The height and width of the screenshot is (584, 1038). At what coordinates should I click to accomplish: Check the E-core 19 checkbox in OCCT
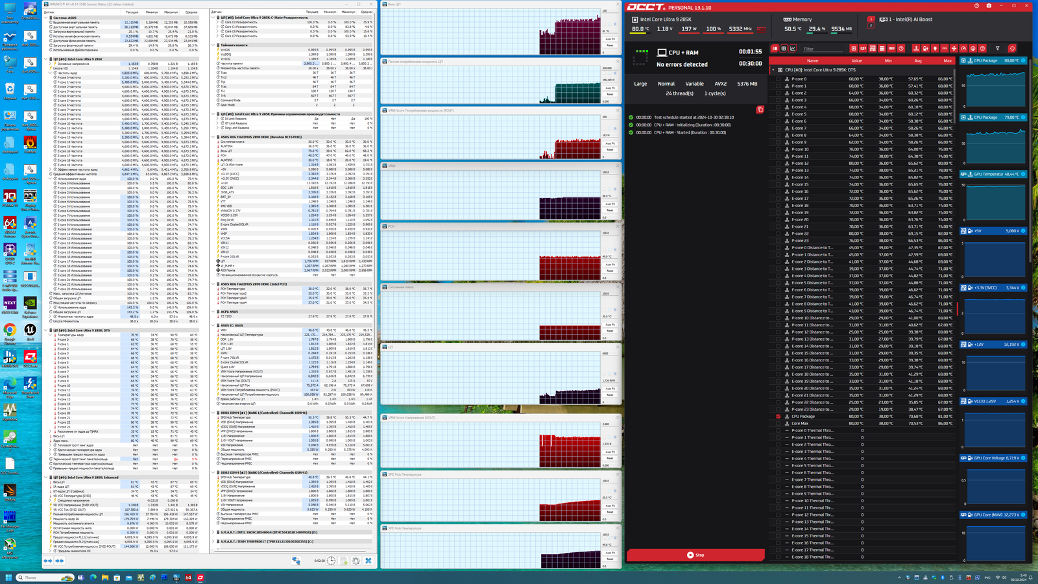tap(779, 212)
